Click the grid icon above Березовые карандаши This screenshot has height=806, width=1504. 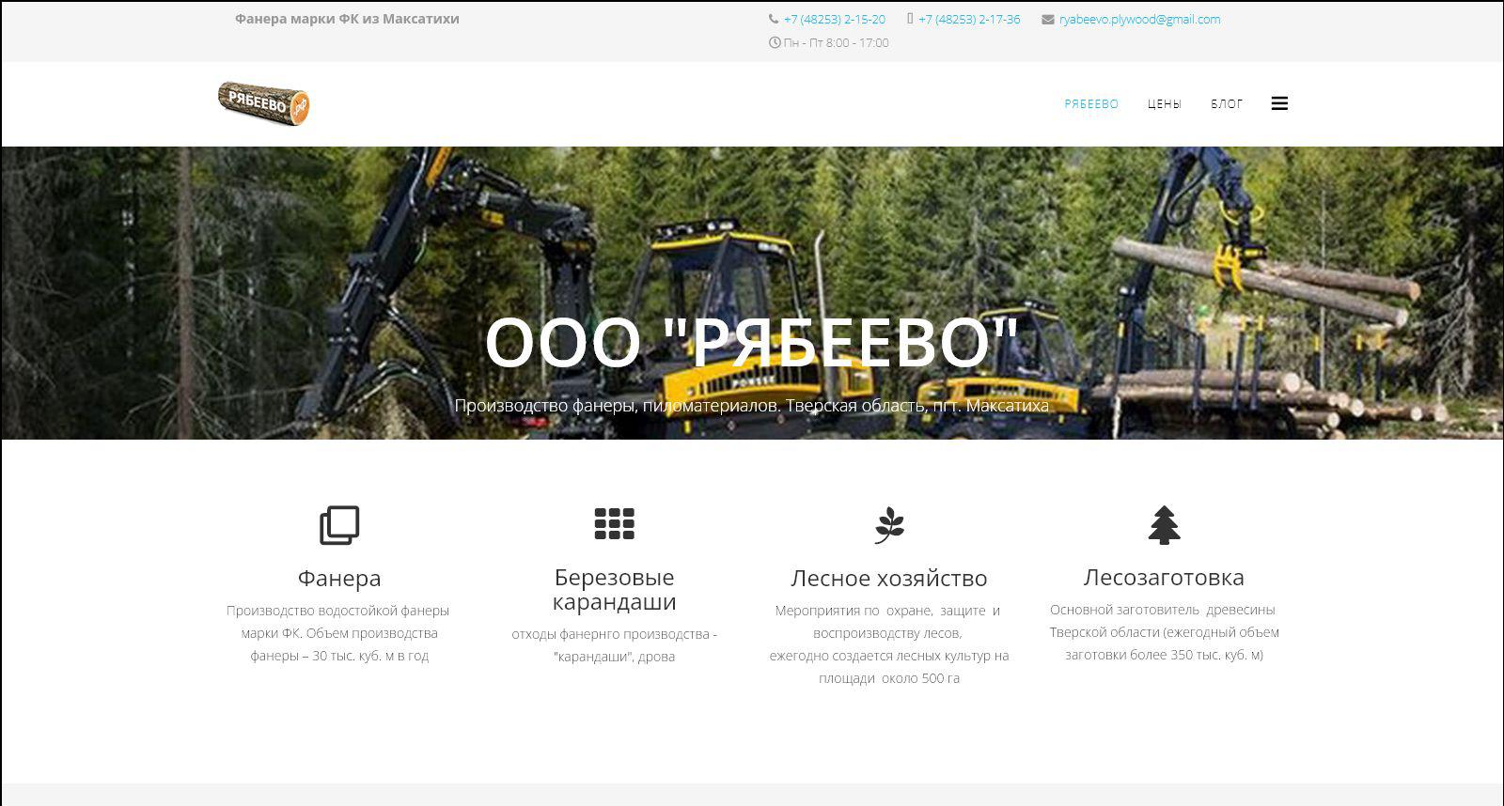click(x=614, y=524)
